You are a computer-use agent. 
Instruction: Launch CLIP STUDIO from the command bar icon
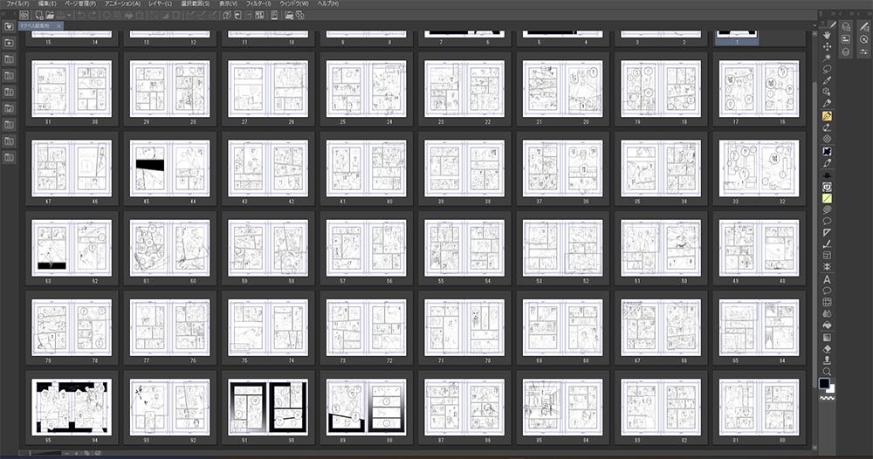[x=24, y=15]
